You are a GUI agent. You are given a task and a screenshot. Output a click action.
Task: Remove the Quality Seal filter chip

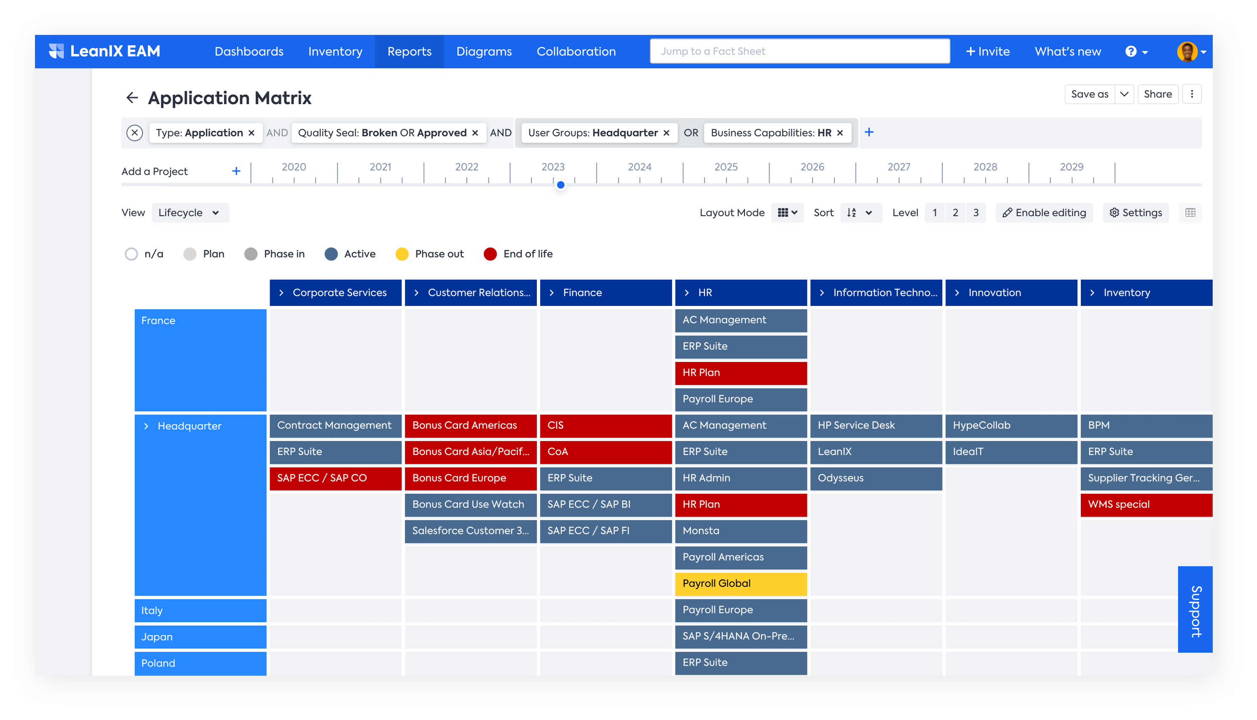point(475,133)
